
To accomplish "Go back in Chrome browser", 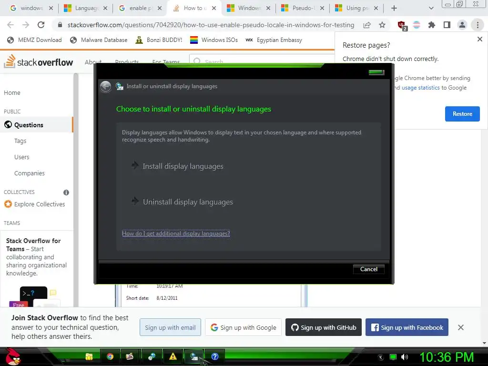I will (x=10, y=25).
